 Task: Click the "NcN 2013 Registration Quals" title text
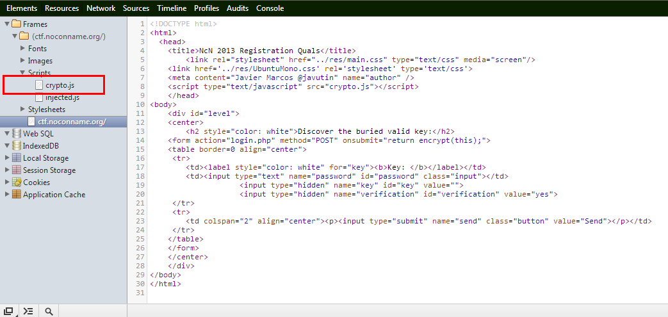coord(260,51)
